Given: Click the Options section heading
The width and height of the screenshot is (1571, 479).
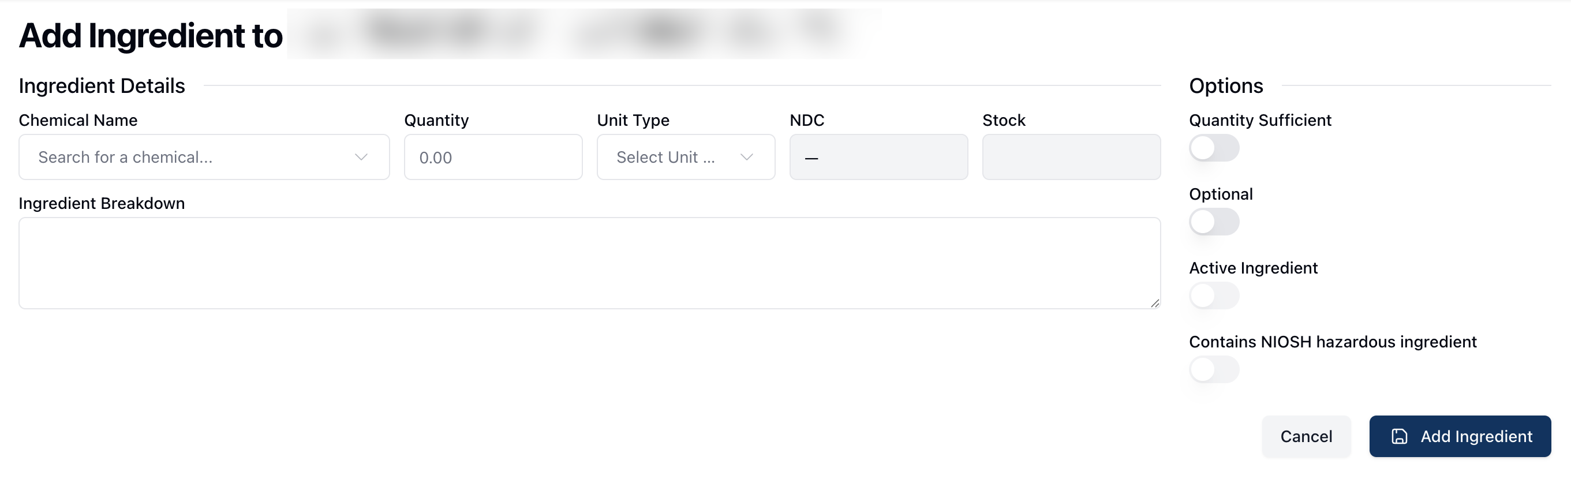Looking at the screenshot, I should tap(1226, 86).
